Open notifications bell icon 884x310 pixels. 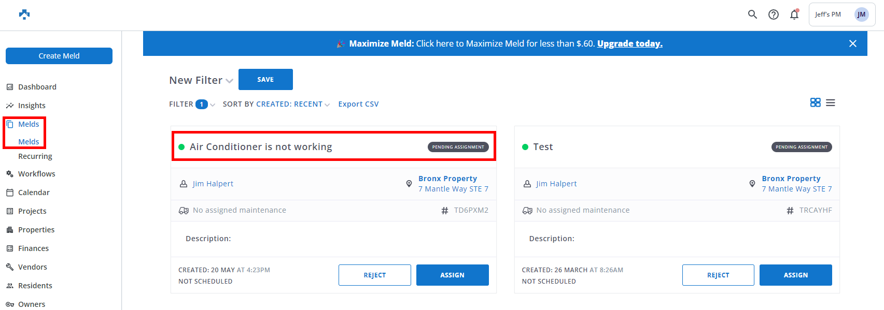(x=794, y=14)
